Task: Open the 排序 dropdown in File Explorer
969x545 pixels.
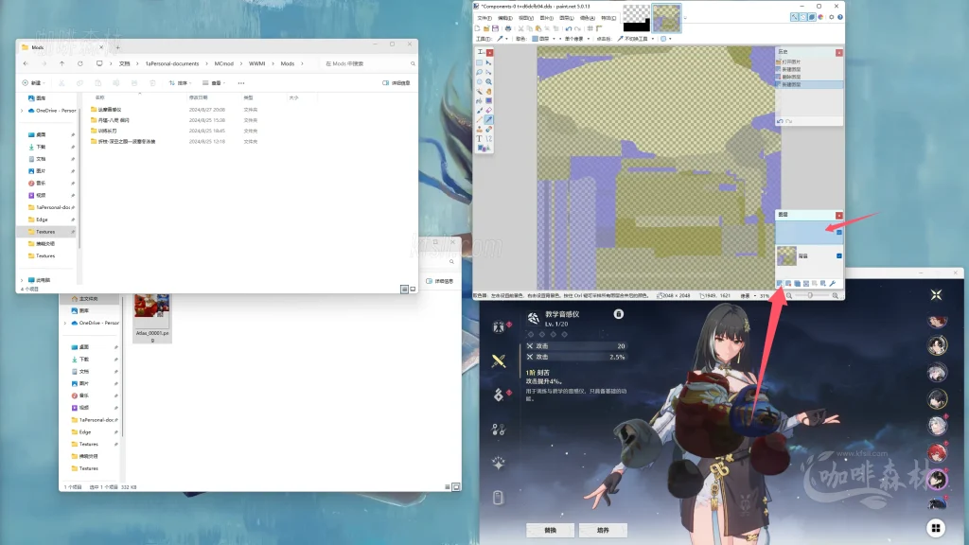Action: click(x=182, y=82)
